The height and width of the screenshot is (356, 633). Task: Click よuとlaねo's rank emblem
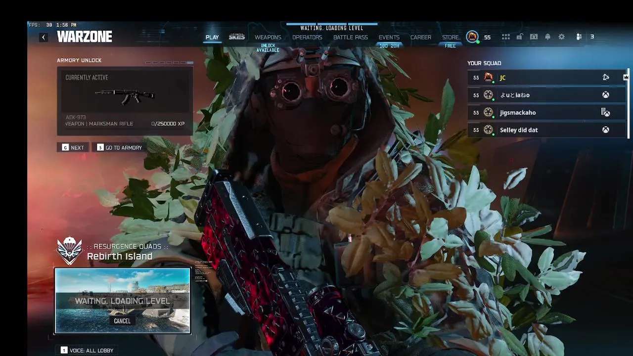coord(489,95)
